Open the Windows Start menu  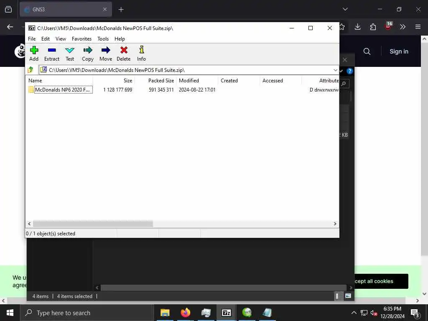(10, 313)
